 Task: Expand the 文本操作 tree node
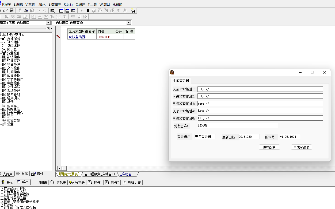pos(13,68)
